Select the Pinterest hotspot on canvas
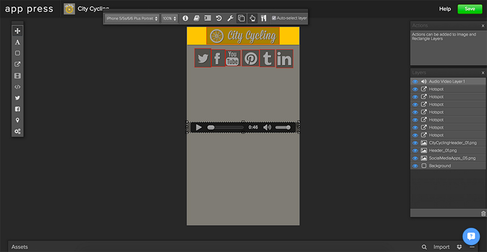The width and height of the screenshot is (487, 252). (x=250, y=58)
